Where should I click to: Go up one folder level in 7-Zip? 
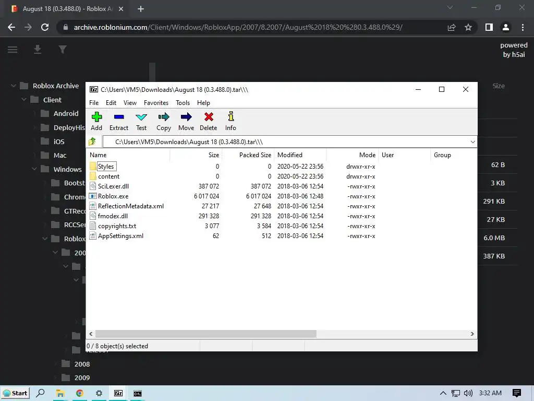(92, 141)
